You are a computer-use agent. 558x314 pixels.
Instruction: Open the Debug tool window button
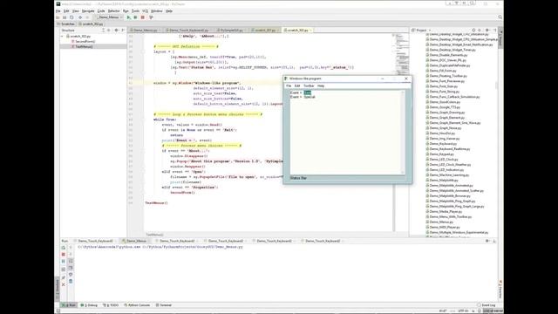[89, 305]
